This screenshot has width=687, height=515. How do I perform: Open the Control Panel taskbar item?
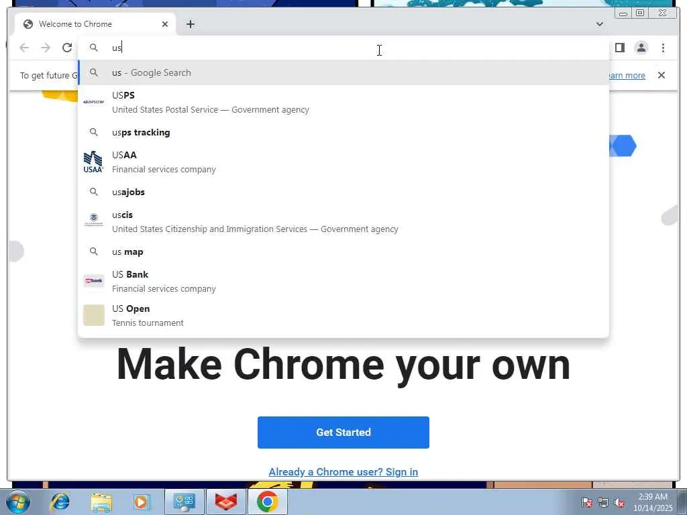(184, 502)
